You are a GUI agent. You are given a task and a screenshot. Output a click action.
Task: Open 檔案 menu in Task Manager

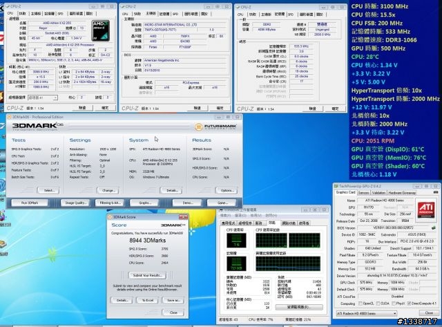225,216
